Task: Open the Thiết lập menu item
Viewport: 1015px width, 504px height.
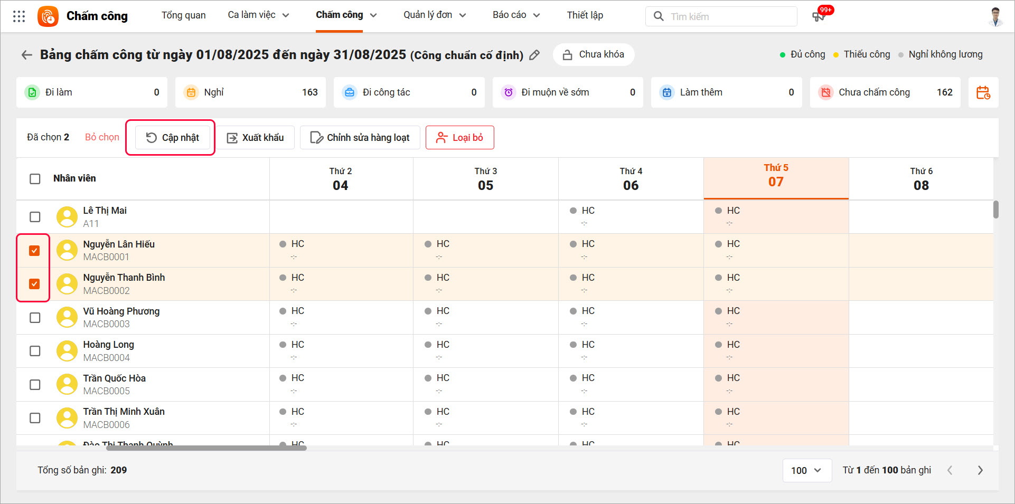Action: (585, 15)
